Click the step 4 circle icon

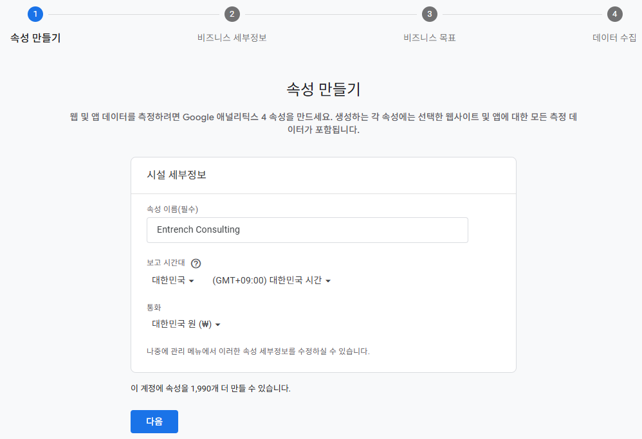click(x=615, y=14)
